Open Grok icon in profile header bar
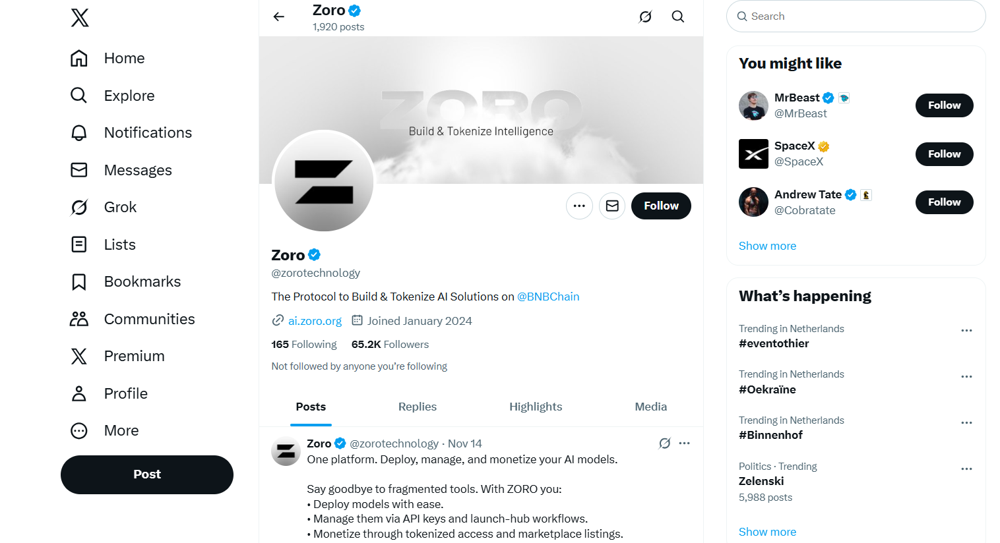Viewport: 1000px width, 543px height. [645, 17]
